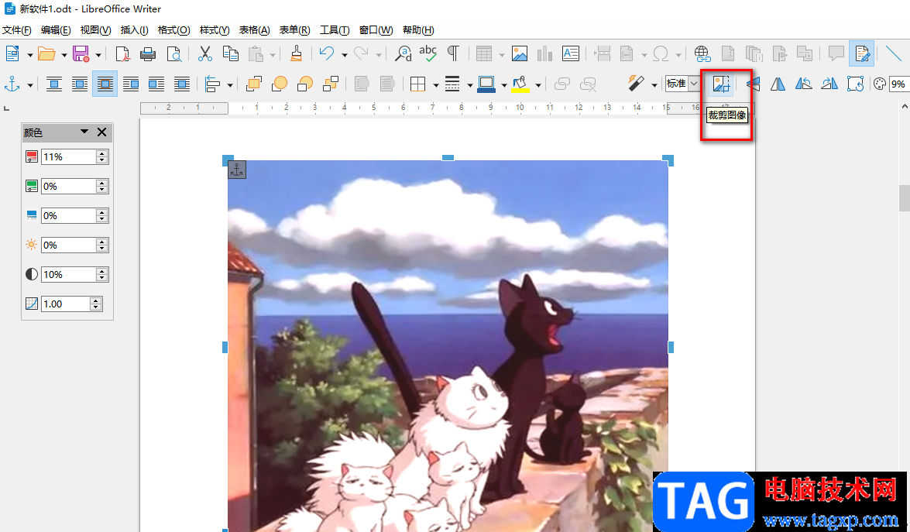This screenshot has width=910, height=532.
Task: Open the 格式(O) menu
Action: 174,30
